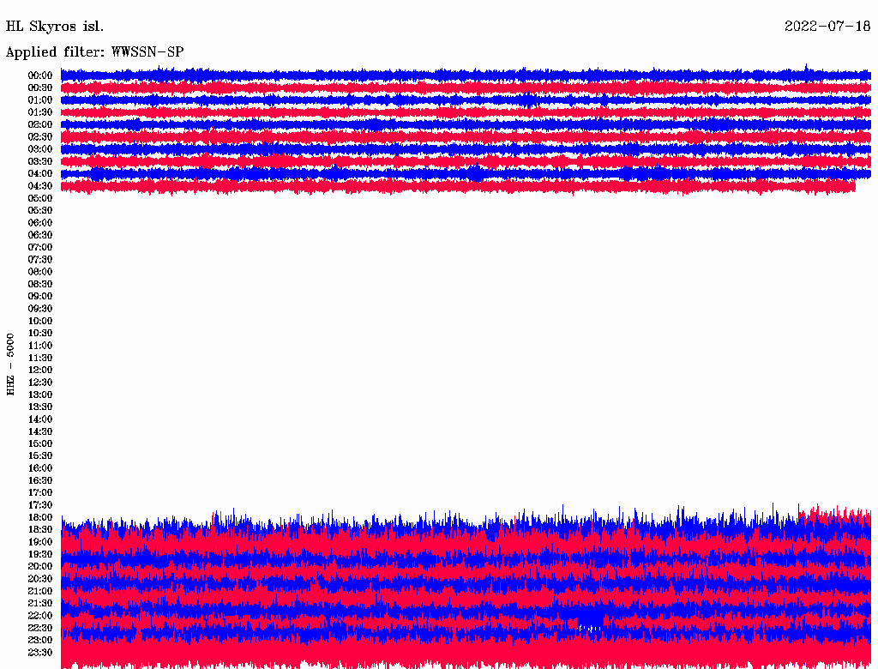Select the 12:30 time label

40,383
